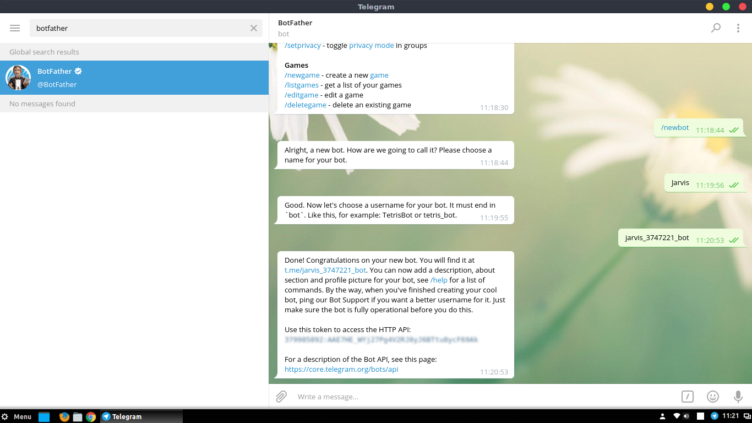Click the white square tray icon
The width and height of the screenshot is (752, 423).
[x=701, y=416]
